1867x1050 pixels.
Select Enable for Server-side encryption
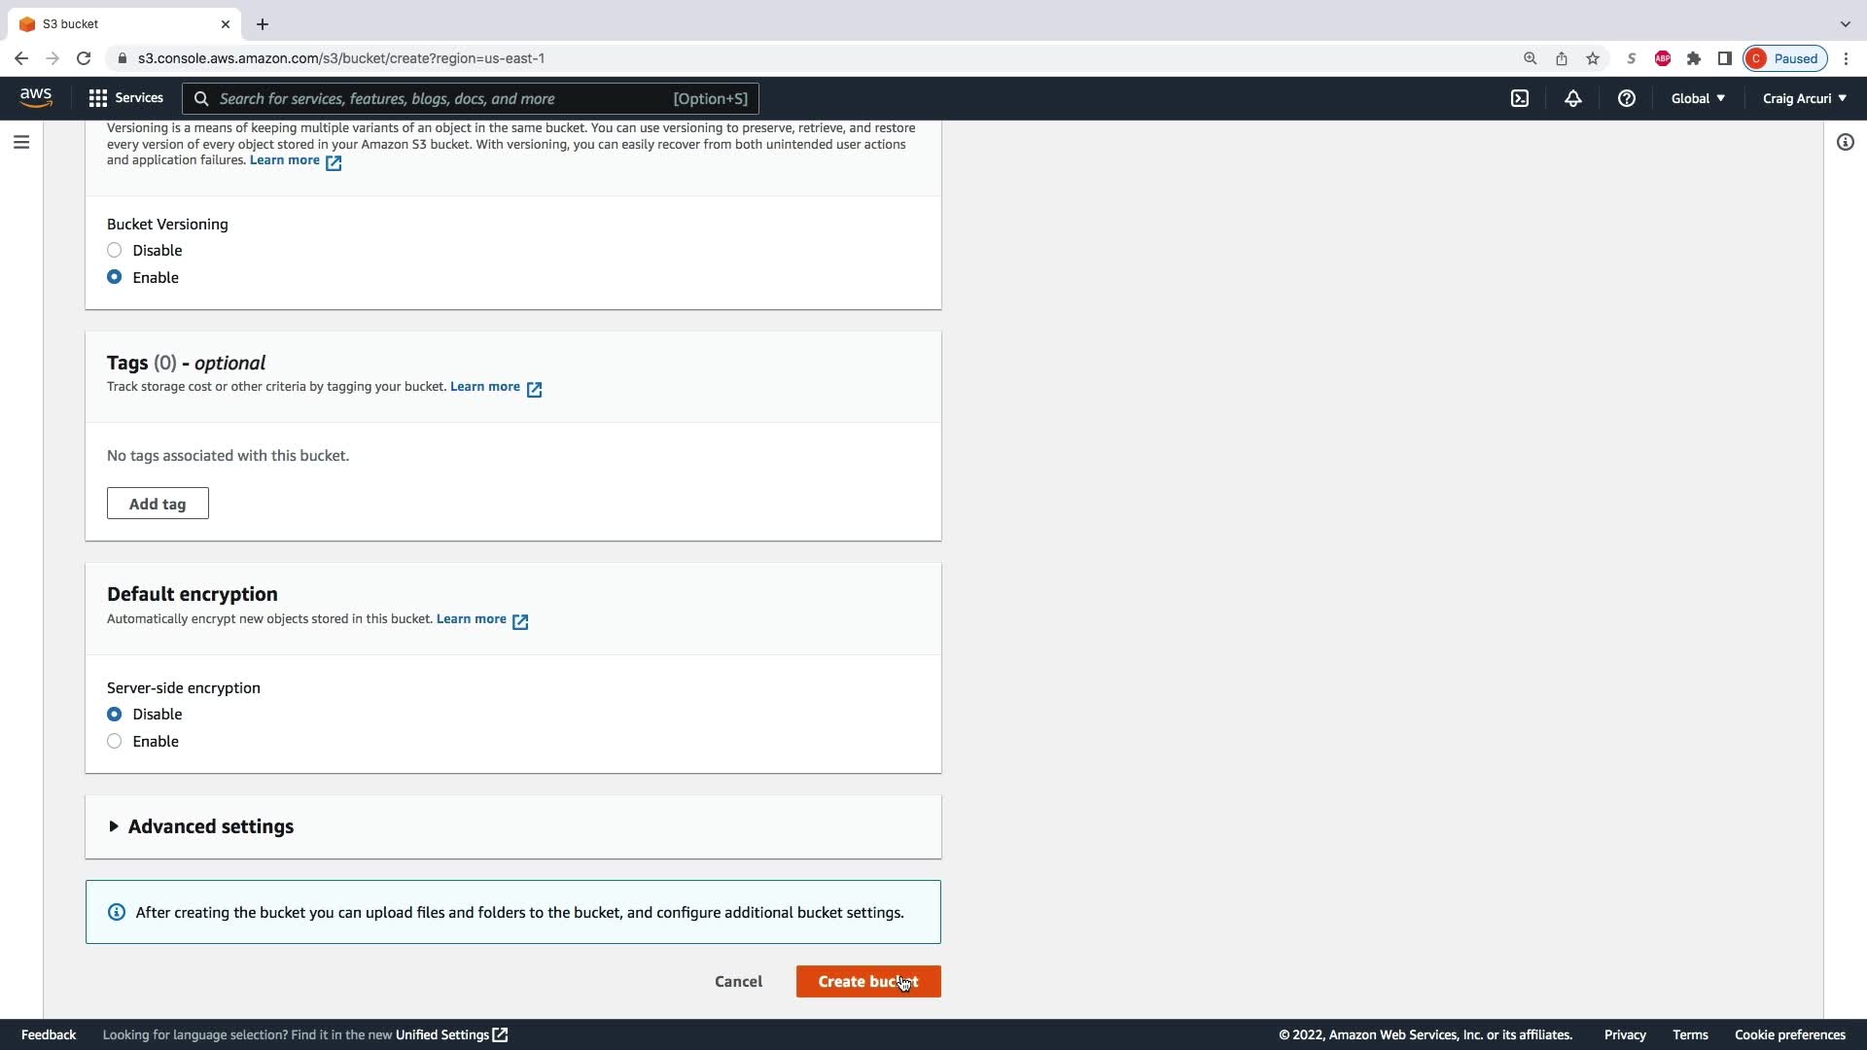tap(115, 742)
